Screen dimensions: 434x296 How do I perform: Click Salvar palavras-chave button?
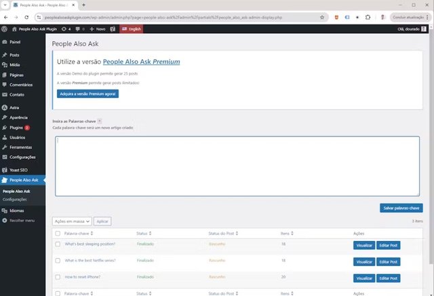401,208
